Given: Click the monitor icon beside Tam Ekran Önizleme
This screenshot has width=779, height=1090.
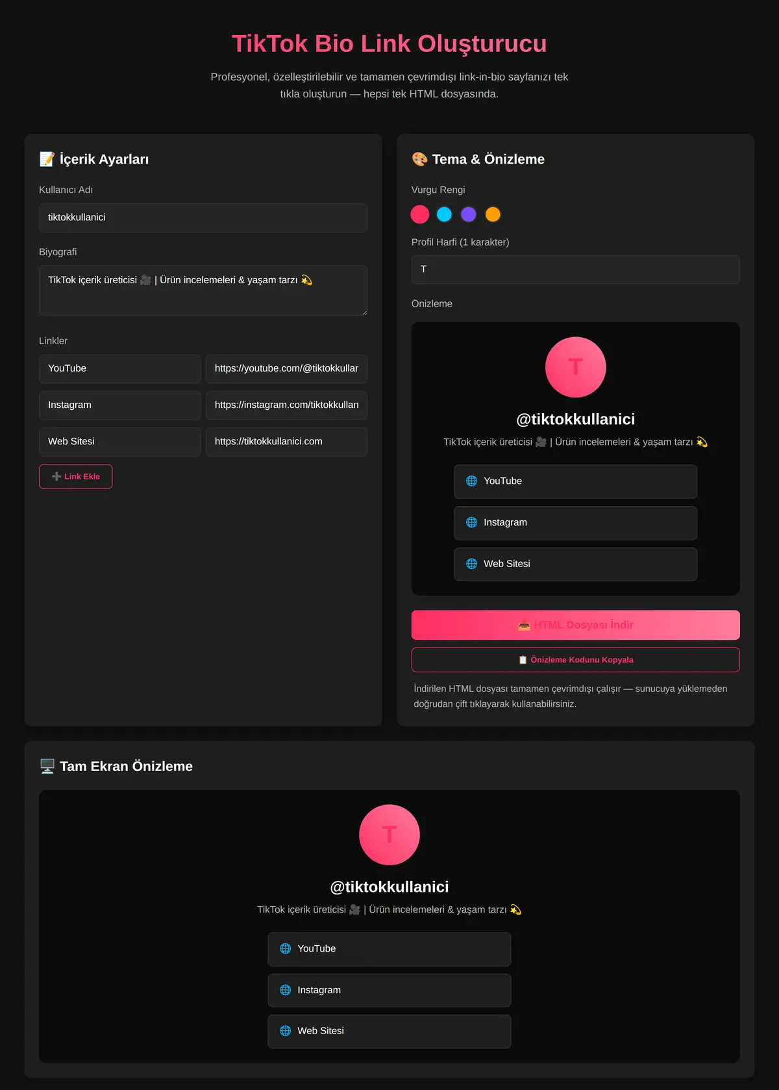Looking at the screenshot, I should [x=47, y=767].
